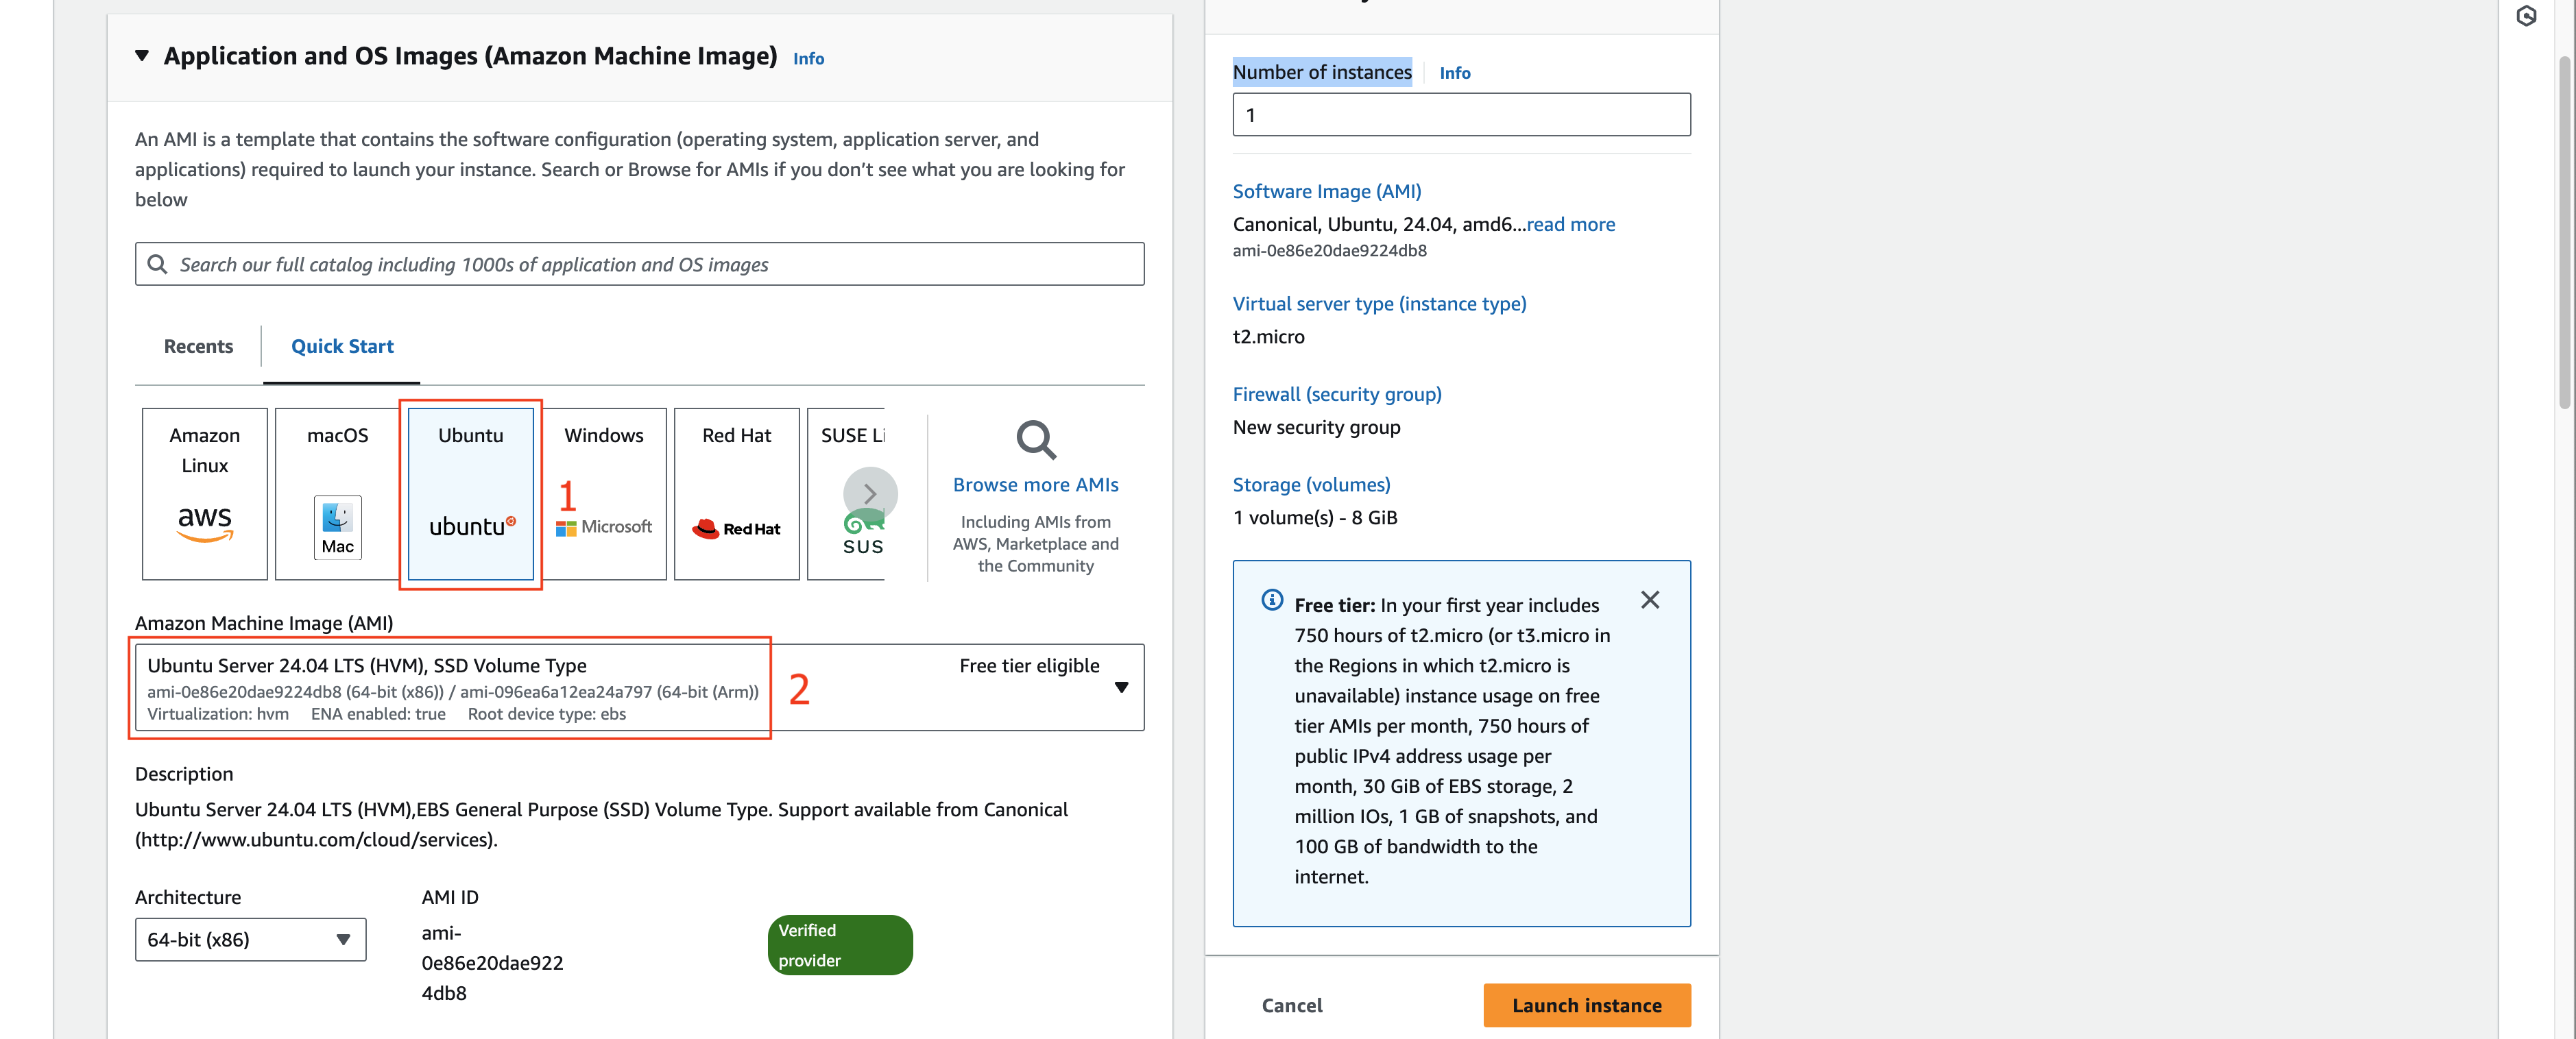Click the Browse more AMIs magnifier icon

click(x=1036, y=440)
